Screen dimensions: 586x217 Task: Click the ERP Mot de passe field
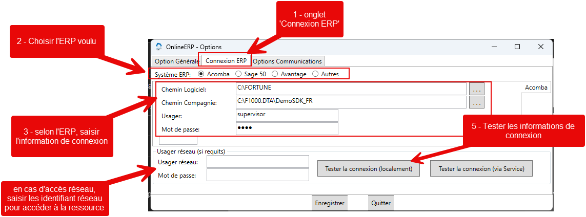287,128
